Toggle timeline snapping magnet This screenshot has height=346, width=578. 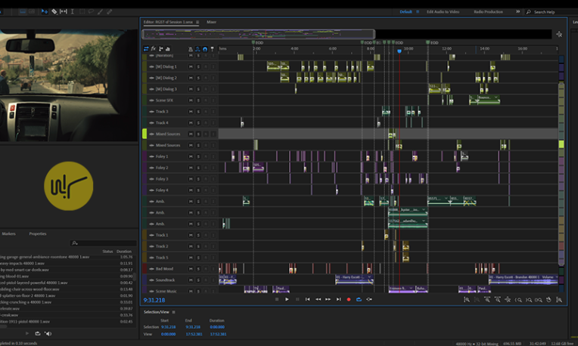(205, 48)
